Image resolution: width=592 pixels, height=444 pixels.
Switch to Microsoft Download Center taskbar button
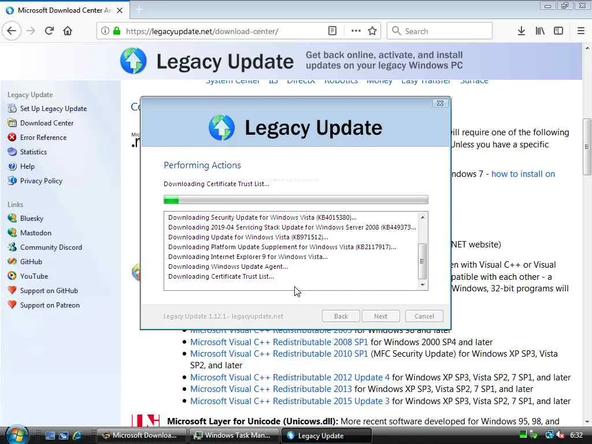click(142, 435)
